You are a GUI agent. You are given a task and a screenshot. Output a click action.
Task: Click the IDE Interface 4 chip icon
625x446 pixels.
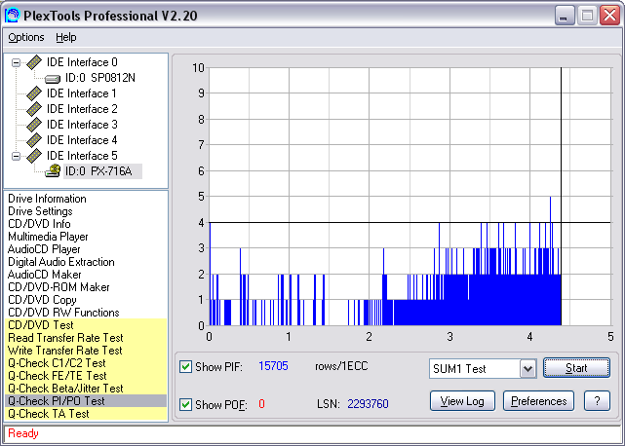[x=34, y=140]
